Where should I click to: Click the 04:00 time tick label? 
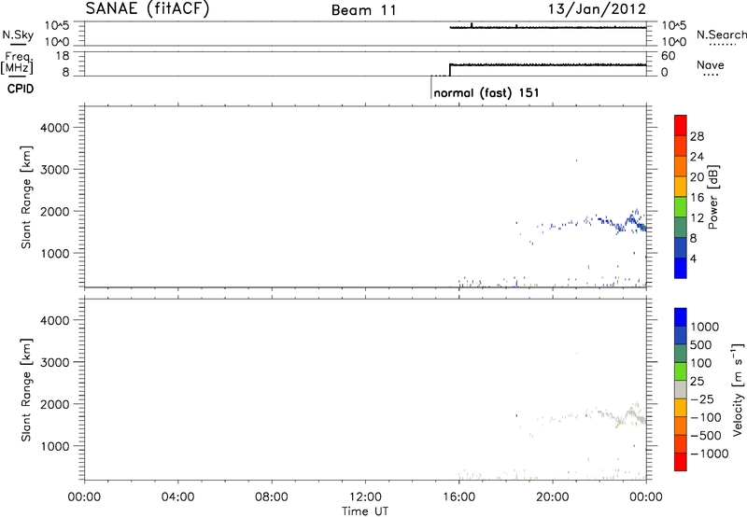pyautogui.click(x=178, y=497)
